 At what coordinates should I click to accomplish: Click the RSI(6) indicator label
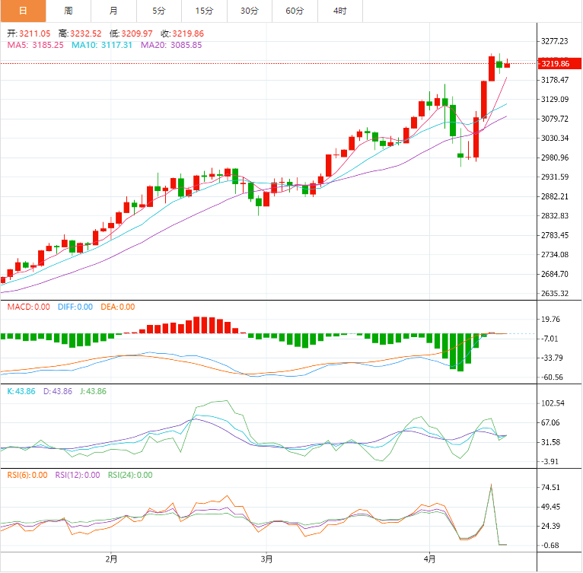tap(27, 475)
